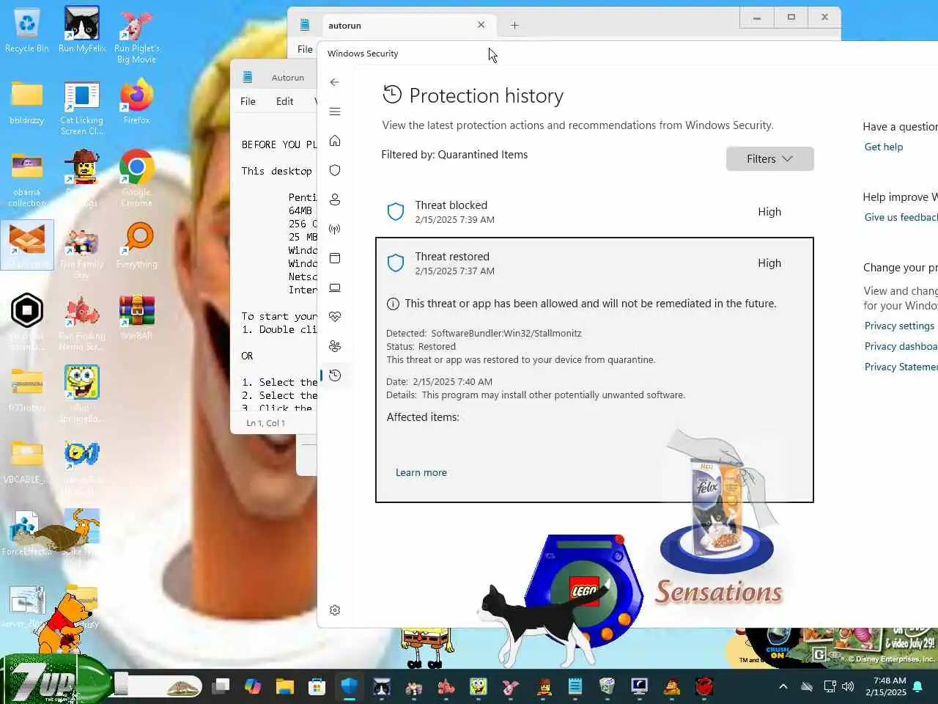Open the clock showing 7:48 AM

point(886,686)
